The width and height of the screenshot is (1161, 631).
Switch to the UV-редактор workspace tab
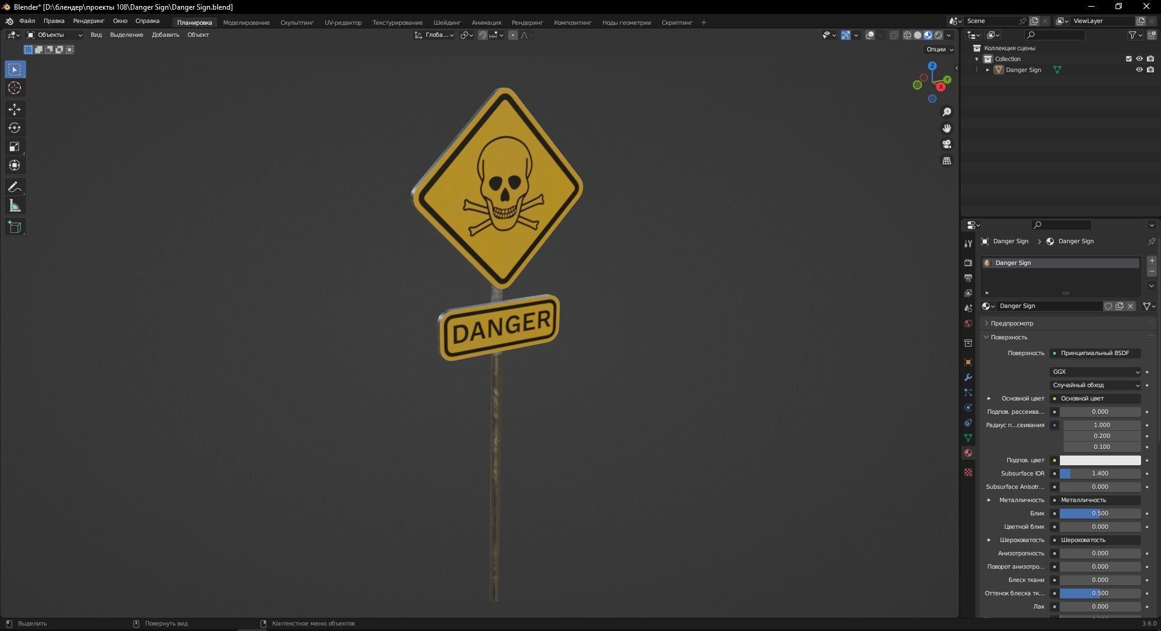(343, 23)
